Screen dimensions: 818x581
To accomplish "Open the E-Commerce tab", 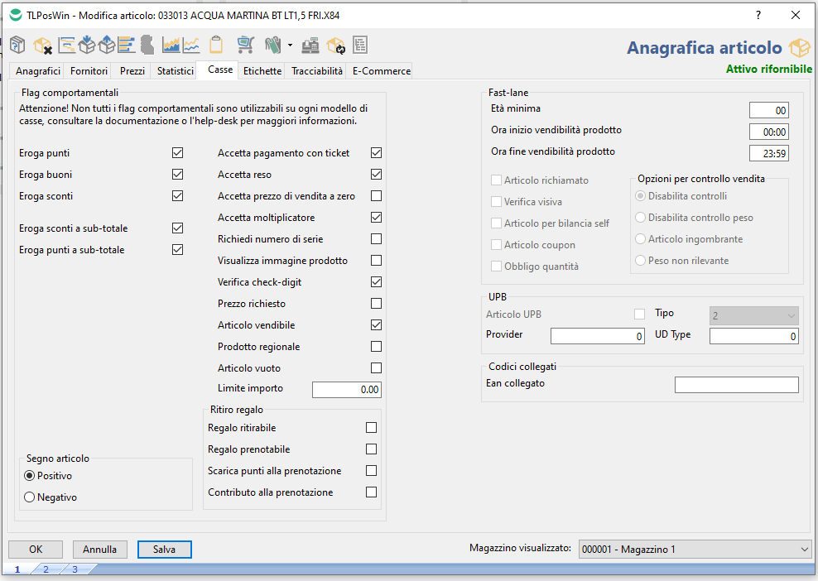I will coord(380,70).
